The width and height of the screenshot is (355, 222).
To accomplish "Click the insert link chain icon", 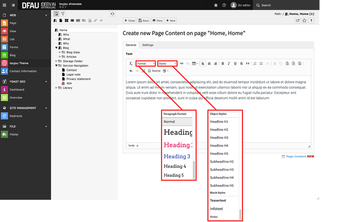I will (181, 63).
